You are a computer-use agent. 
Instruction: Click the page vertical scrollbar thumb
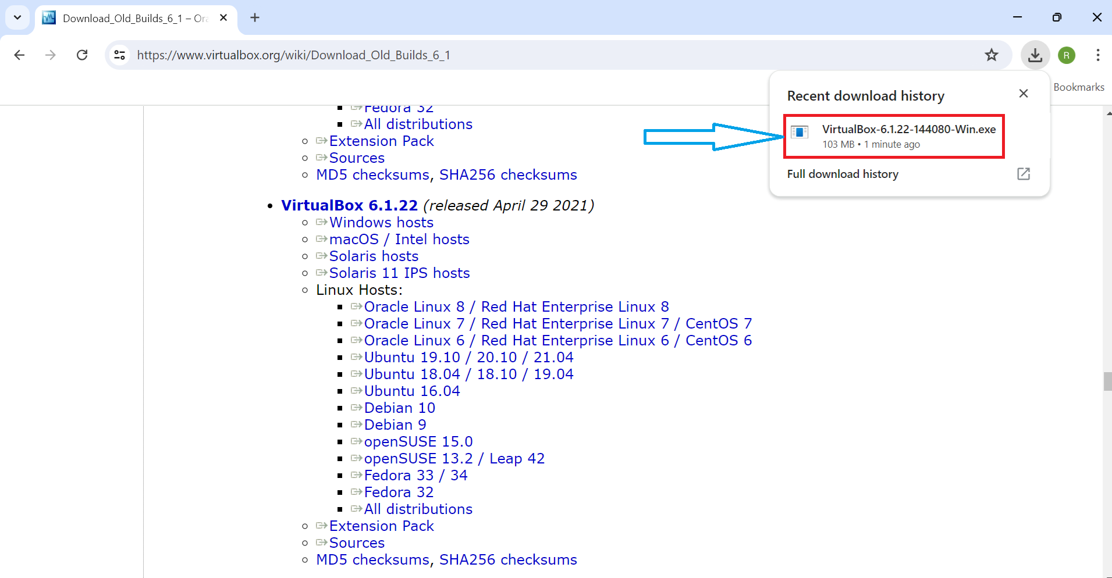coord(1107,381)
